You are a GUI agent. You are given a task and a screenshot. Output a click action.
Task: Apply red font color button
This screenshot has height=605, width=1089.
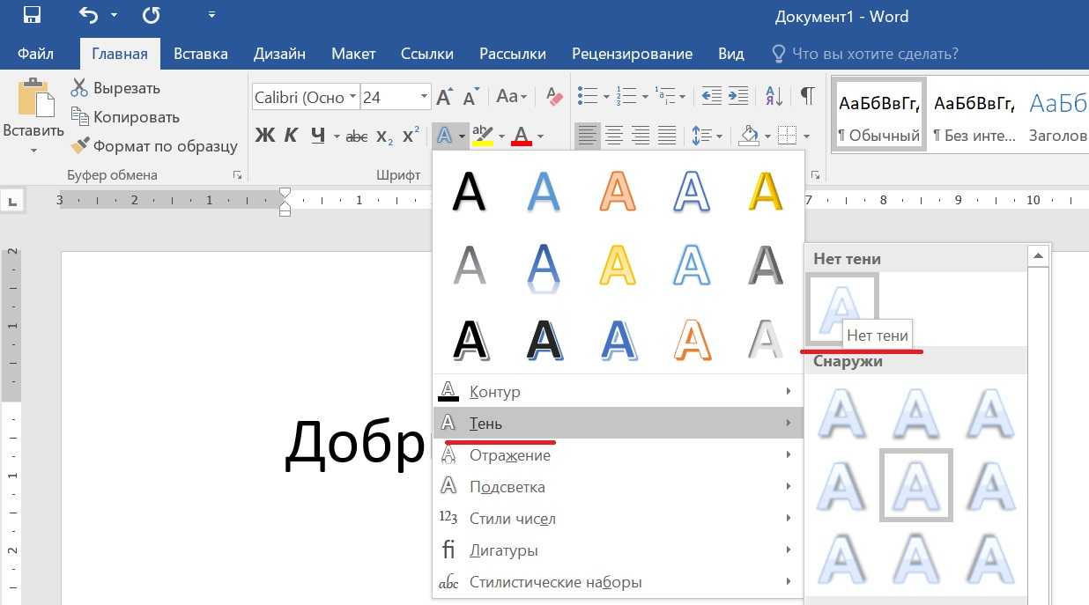522,136
